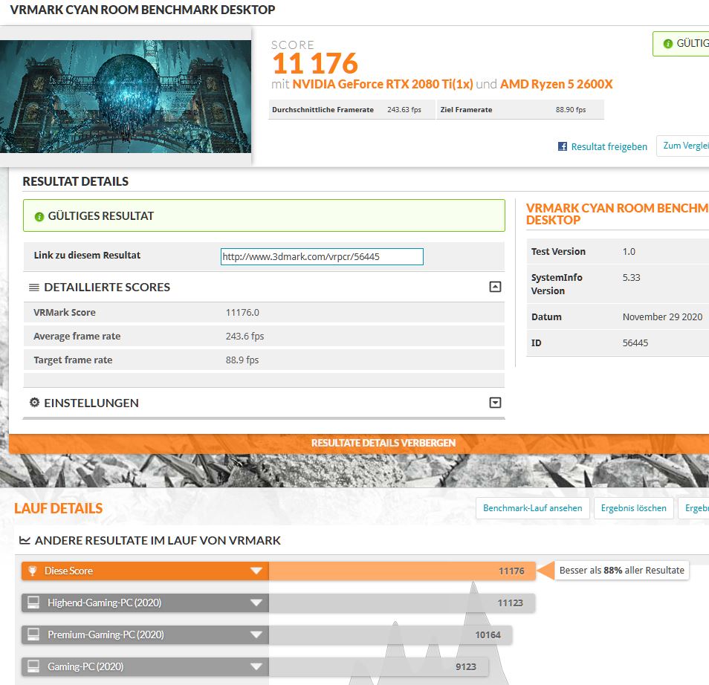709x685 pixels.
Task: Click the Lauf Details heading
Action: (58, 508)
